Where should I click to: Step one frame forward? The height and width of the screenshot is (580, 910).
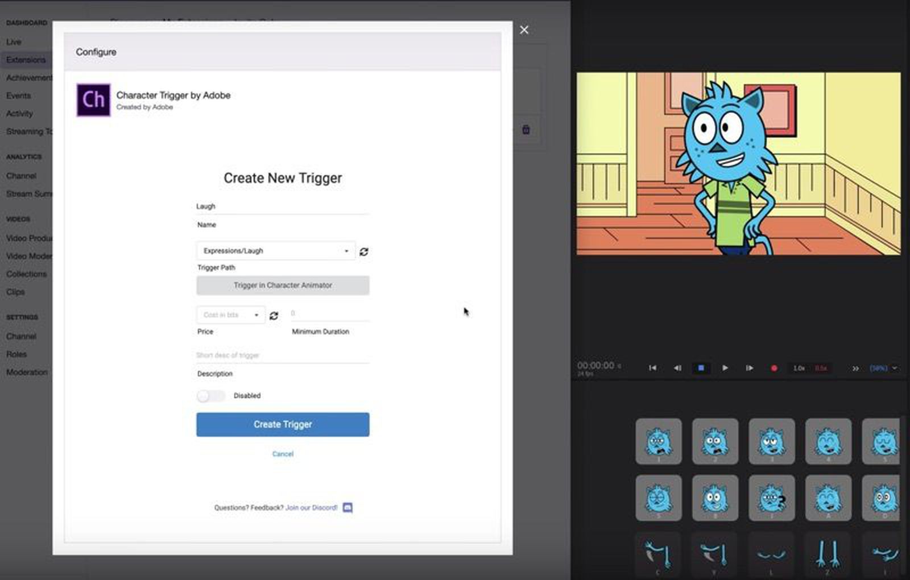pos(749,368)
